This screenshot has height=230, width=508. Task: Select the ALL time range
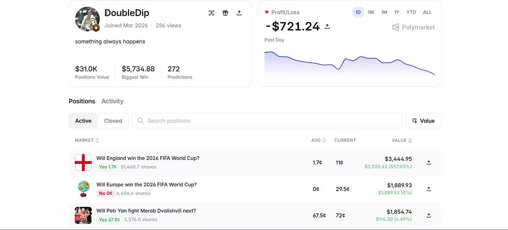pyautogui.click(x=427, y=12)
